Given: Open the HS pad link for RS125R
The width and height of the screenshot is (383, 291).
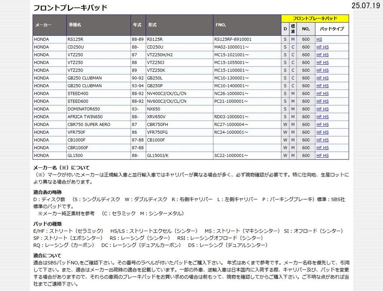Looking at the screenshot, I should click(x=319, y=39).
